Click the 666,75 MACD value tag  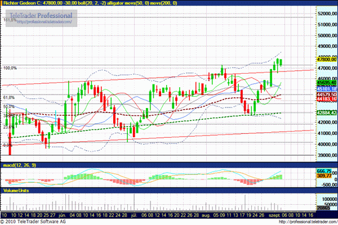(x=326, y=171)
